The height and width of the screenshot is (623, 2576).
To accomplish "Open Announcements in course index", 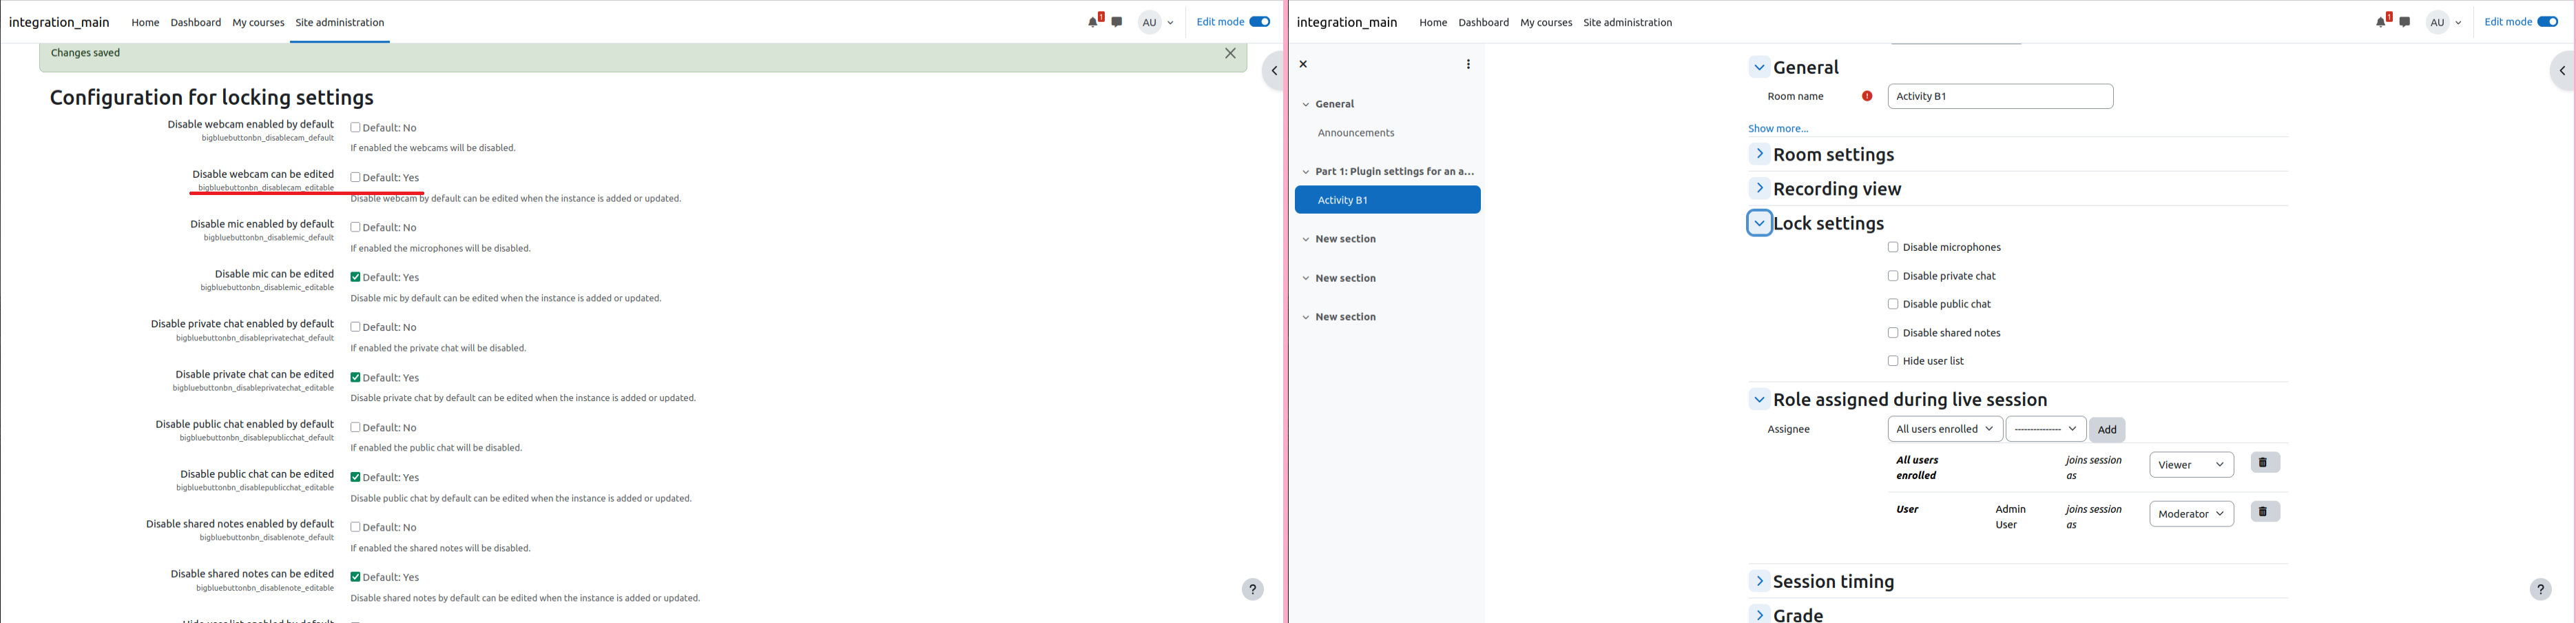I will coord(1356,133).
